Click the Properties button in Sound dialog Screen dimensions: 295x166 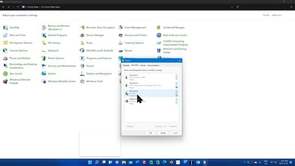pos(173,126)
